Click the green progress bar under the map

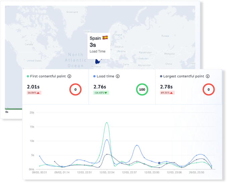coord(13,109)
